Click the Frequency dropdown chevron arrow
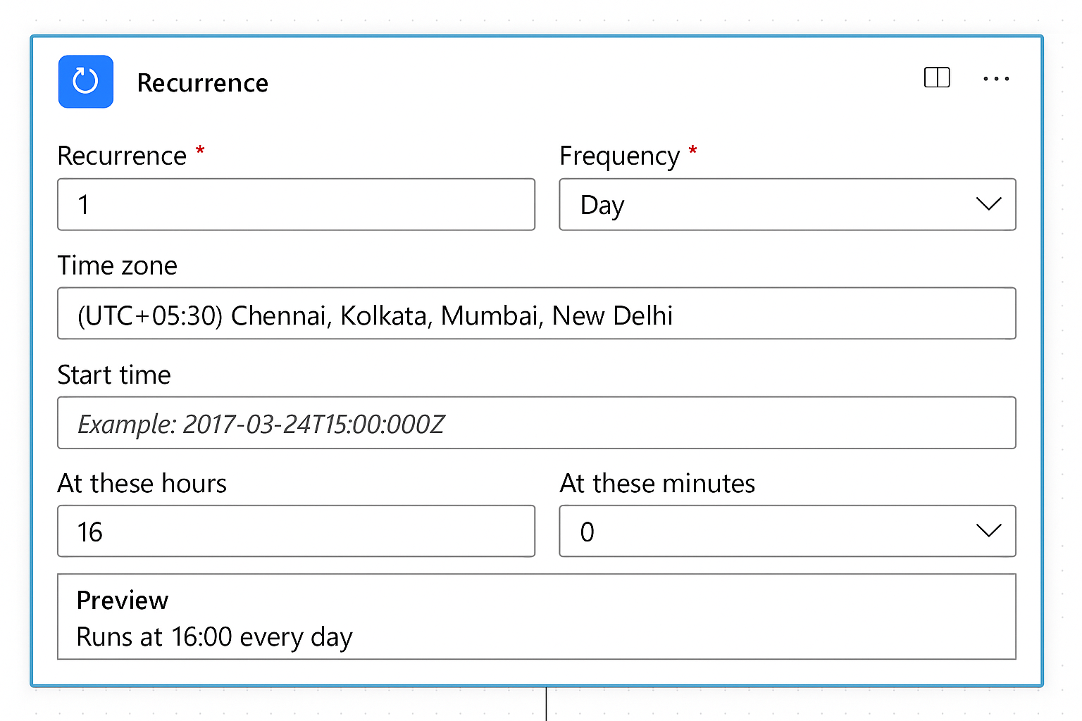 coord(988,204)
